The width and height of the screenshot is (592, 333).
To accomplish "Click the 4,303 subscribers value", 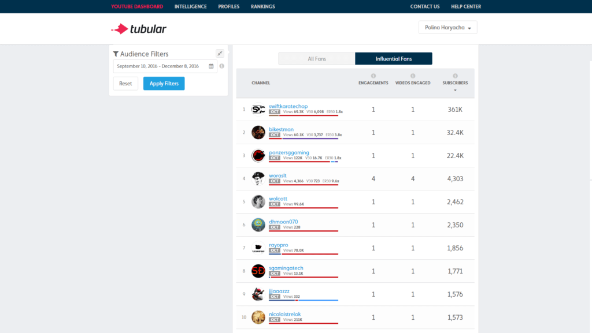I will tap(455, 179).
